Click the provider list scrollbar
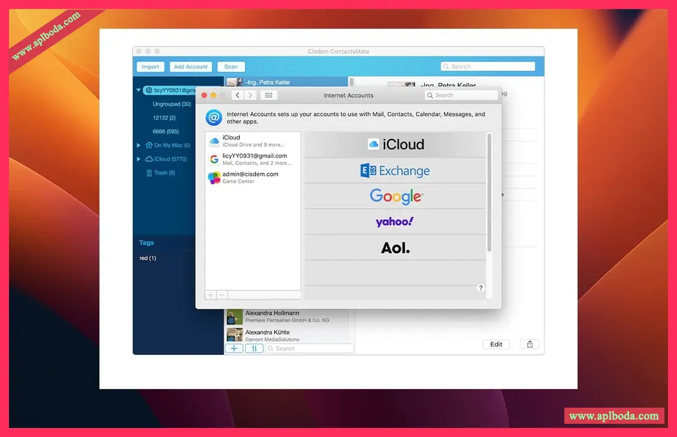 [489, 192]
